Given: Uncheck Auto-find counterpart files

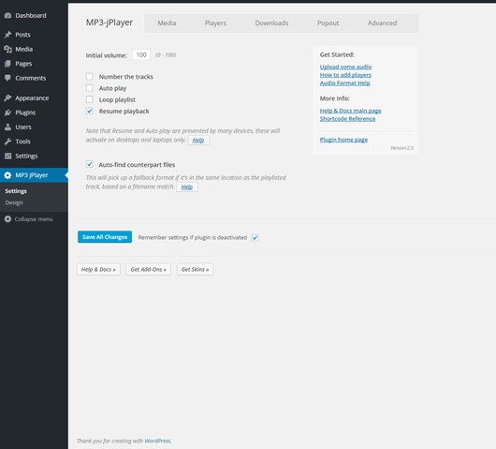Looking at the screenshot, I should point(90,164).
